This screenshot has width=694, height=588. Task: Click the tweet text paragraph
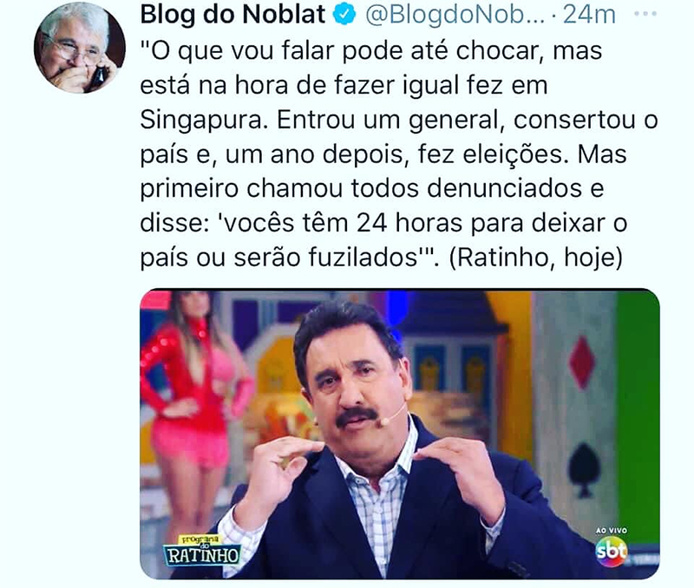pyautogui.click(x=399, y=154)
